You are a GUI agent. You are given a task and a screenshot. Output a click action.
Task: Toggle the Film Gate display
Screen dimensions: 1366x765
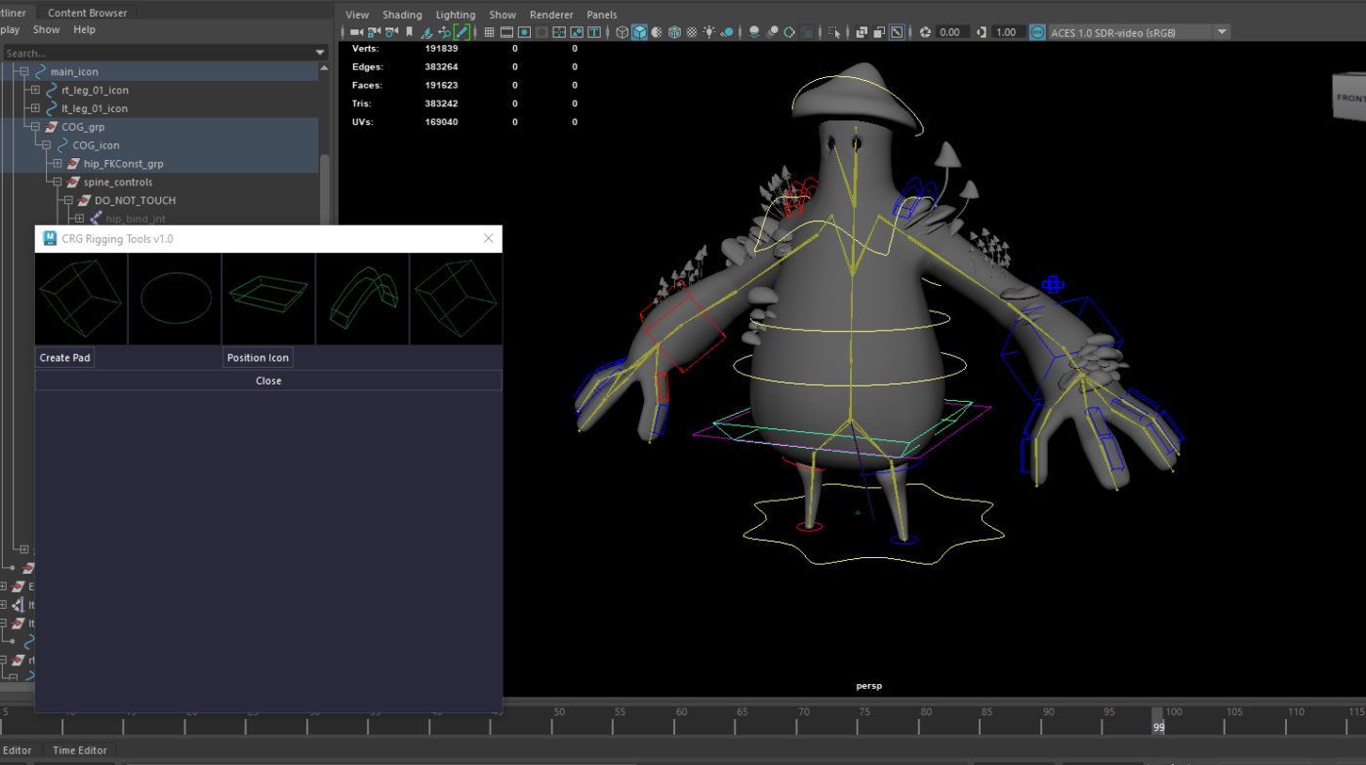(506, 32)
